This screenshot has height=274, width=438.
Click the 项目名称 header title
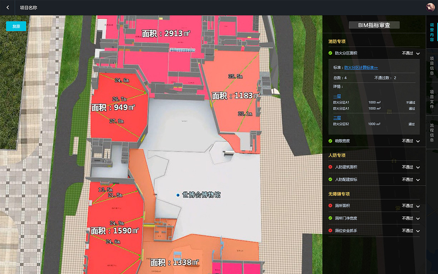(x=28, y=8)
